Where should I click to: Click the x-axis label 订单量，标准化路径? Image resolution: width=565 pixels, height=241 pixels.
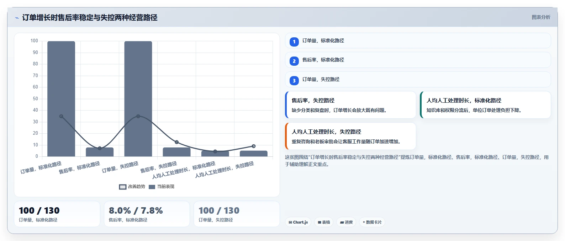coord(41,168)
